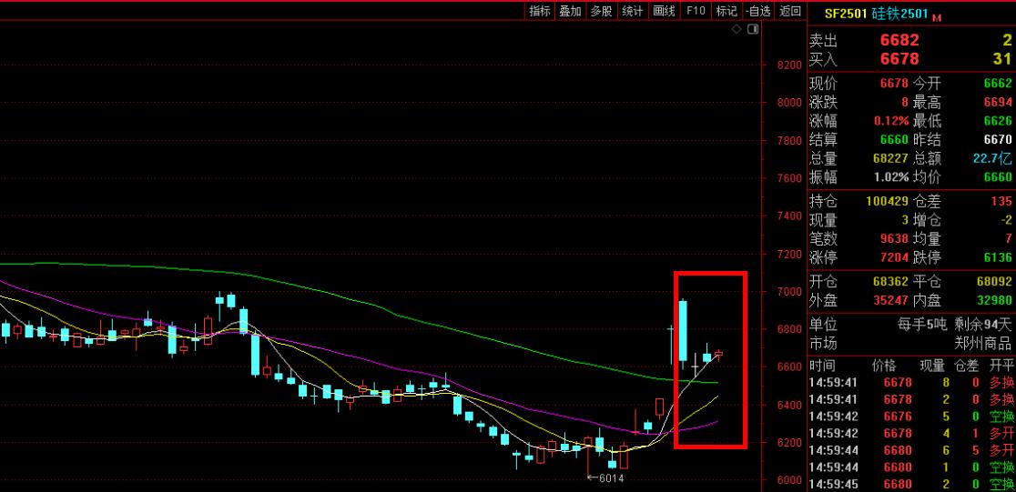Click the red M marker beside 硅铁2501
1016x492 pixels.
click(937, 16)
